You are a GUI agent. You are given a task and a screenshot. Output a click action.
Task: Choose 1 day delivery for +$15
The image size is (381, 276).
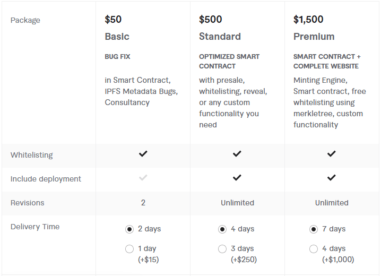tap(129, 249)
